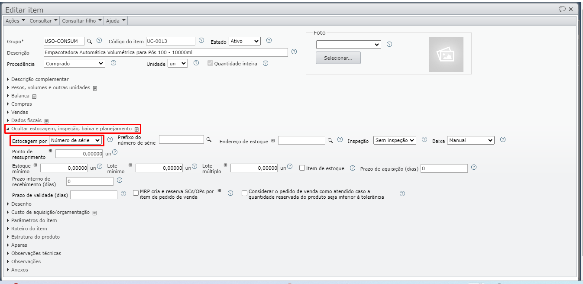
Task: Click the Prazo de validade (dias) field
Action: (94, 195)
